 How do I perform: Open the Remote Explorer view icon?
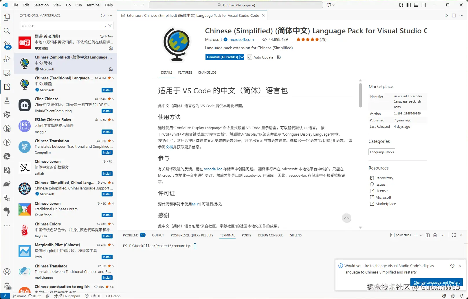(x=7, y=73)
